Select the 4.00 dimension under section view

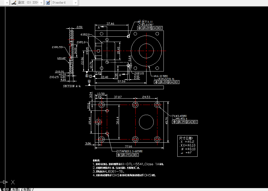tap(63, 80)
